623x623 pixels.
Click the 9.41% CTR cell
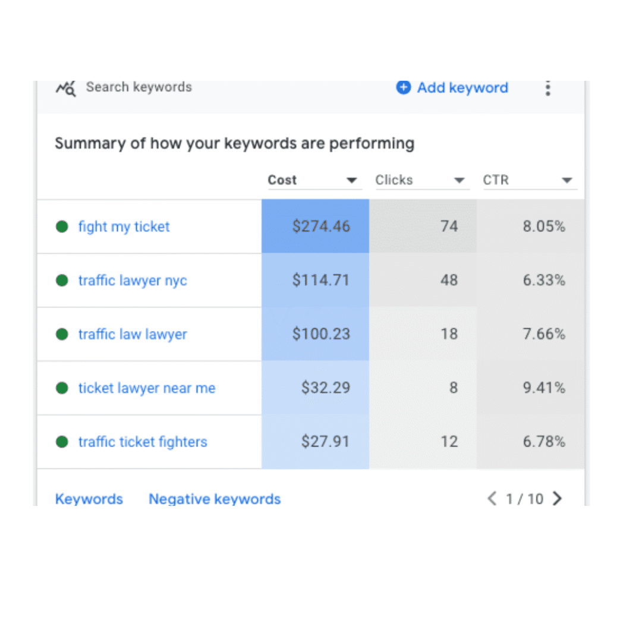coord(543,388)
